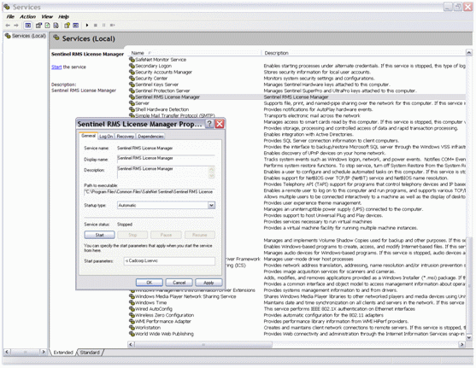Image resolution: width=476 pixels, height=368 pixels.
Task: Click the Export List toolbar icon
Action: (56, 25)
